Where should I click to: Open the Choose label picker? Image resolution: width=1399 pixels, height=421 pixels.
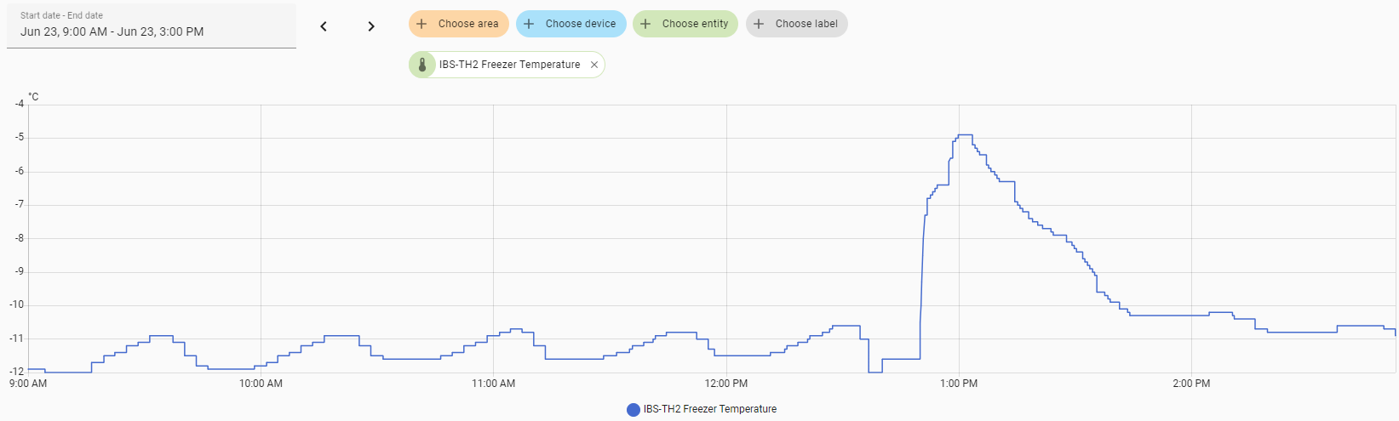point(797,24)
